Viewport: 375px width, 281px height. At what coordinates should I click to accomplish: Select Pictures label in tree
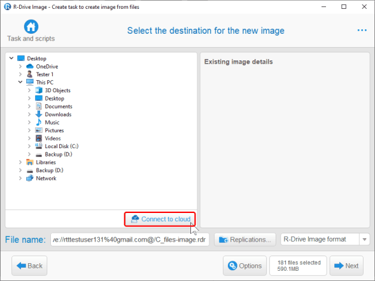54,130
